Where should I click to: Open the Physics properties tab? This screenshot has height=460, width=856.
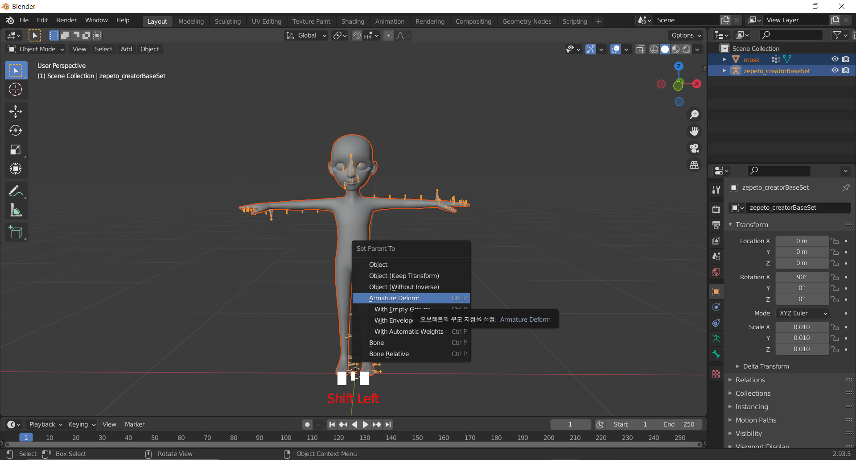tap(716, 307)
